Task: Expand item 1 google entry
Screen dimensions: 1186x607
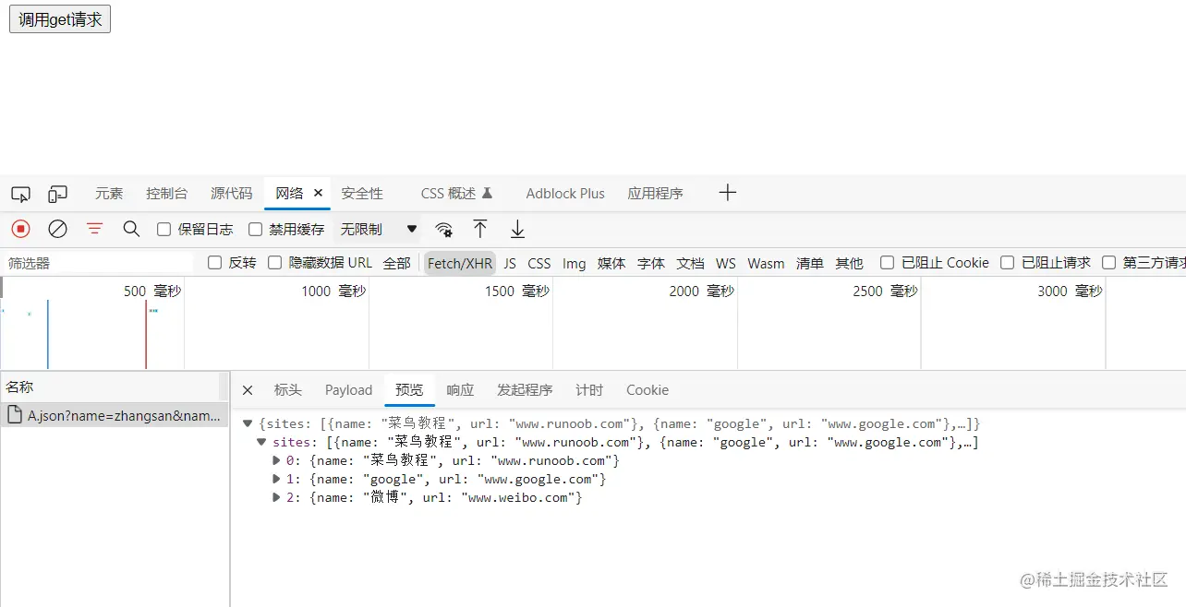Action: (276, 479)
